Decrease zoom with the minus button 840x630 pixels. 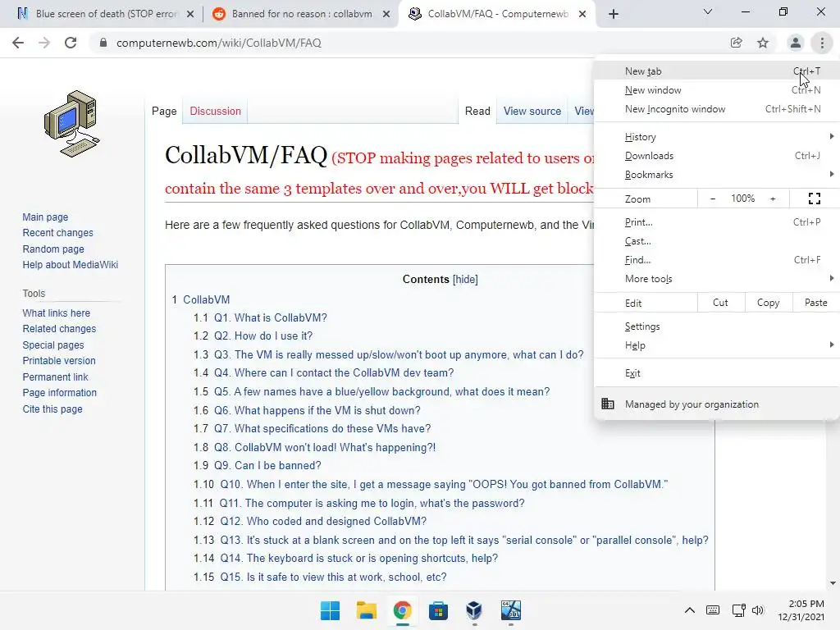coord(713,199)
